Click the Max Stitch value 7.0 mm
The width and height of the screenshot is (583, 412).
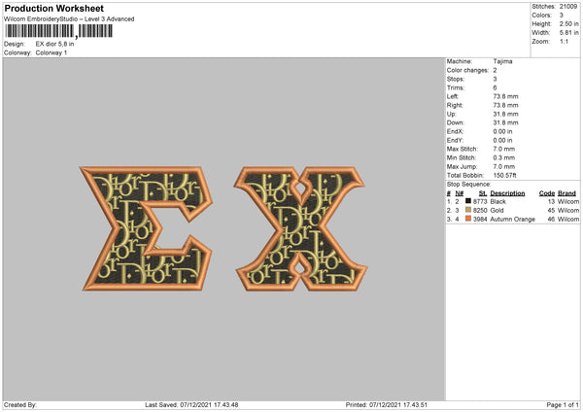tap(504, 149)
